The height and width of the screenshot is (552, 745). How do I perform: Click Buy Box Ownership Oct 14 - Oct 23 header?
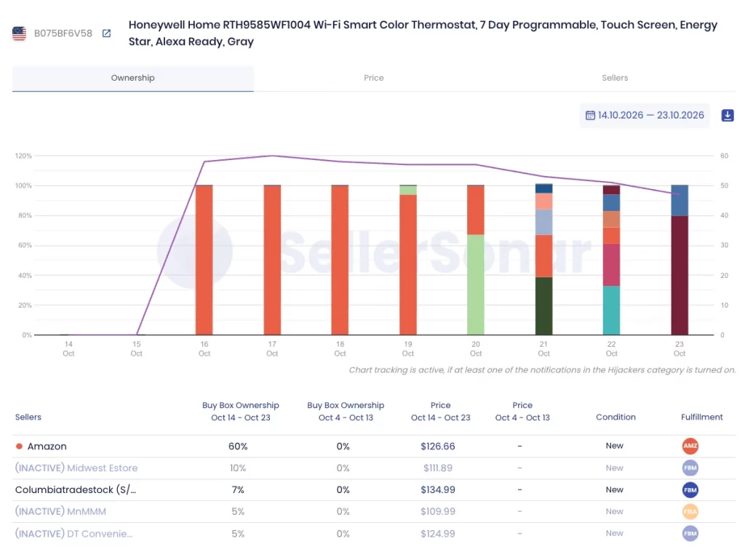240,412
